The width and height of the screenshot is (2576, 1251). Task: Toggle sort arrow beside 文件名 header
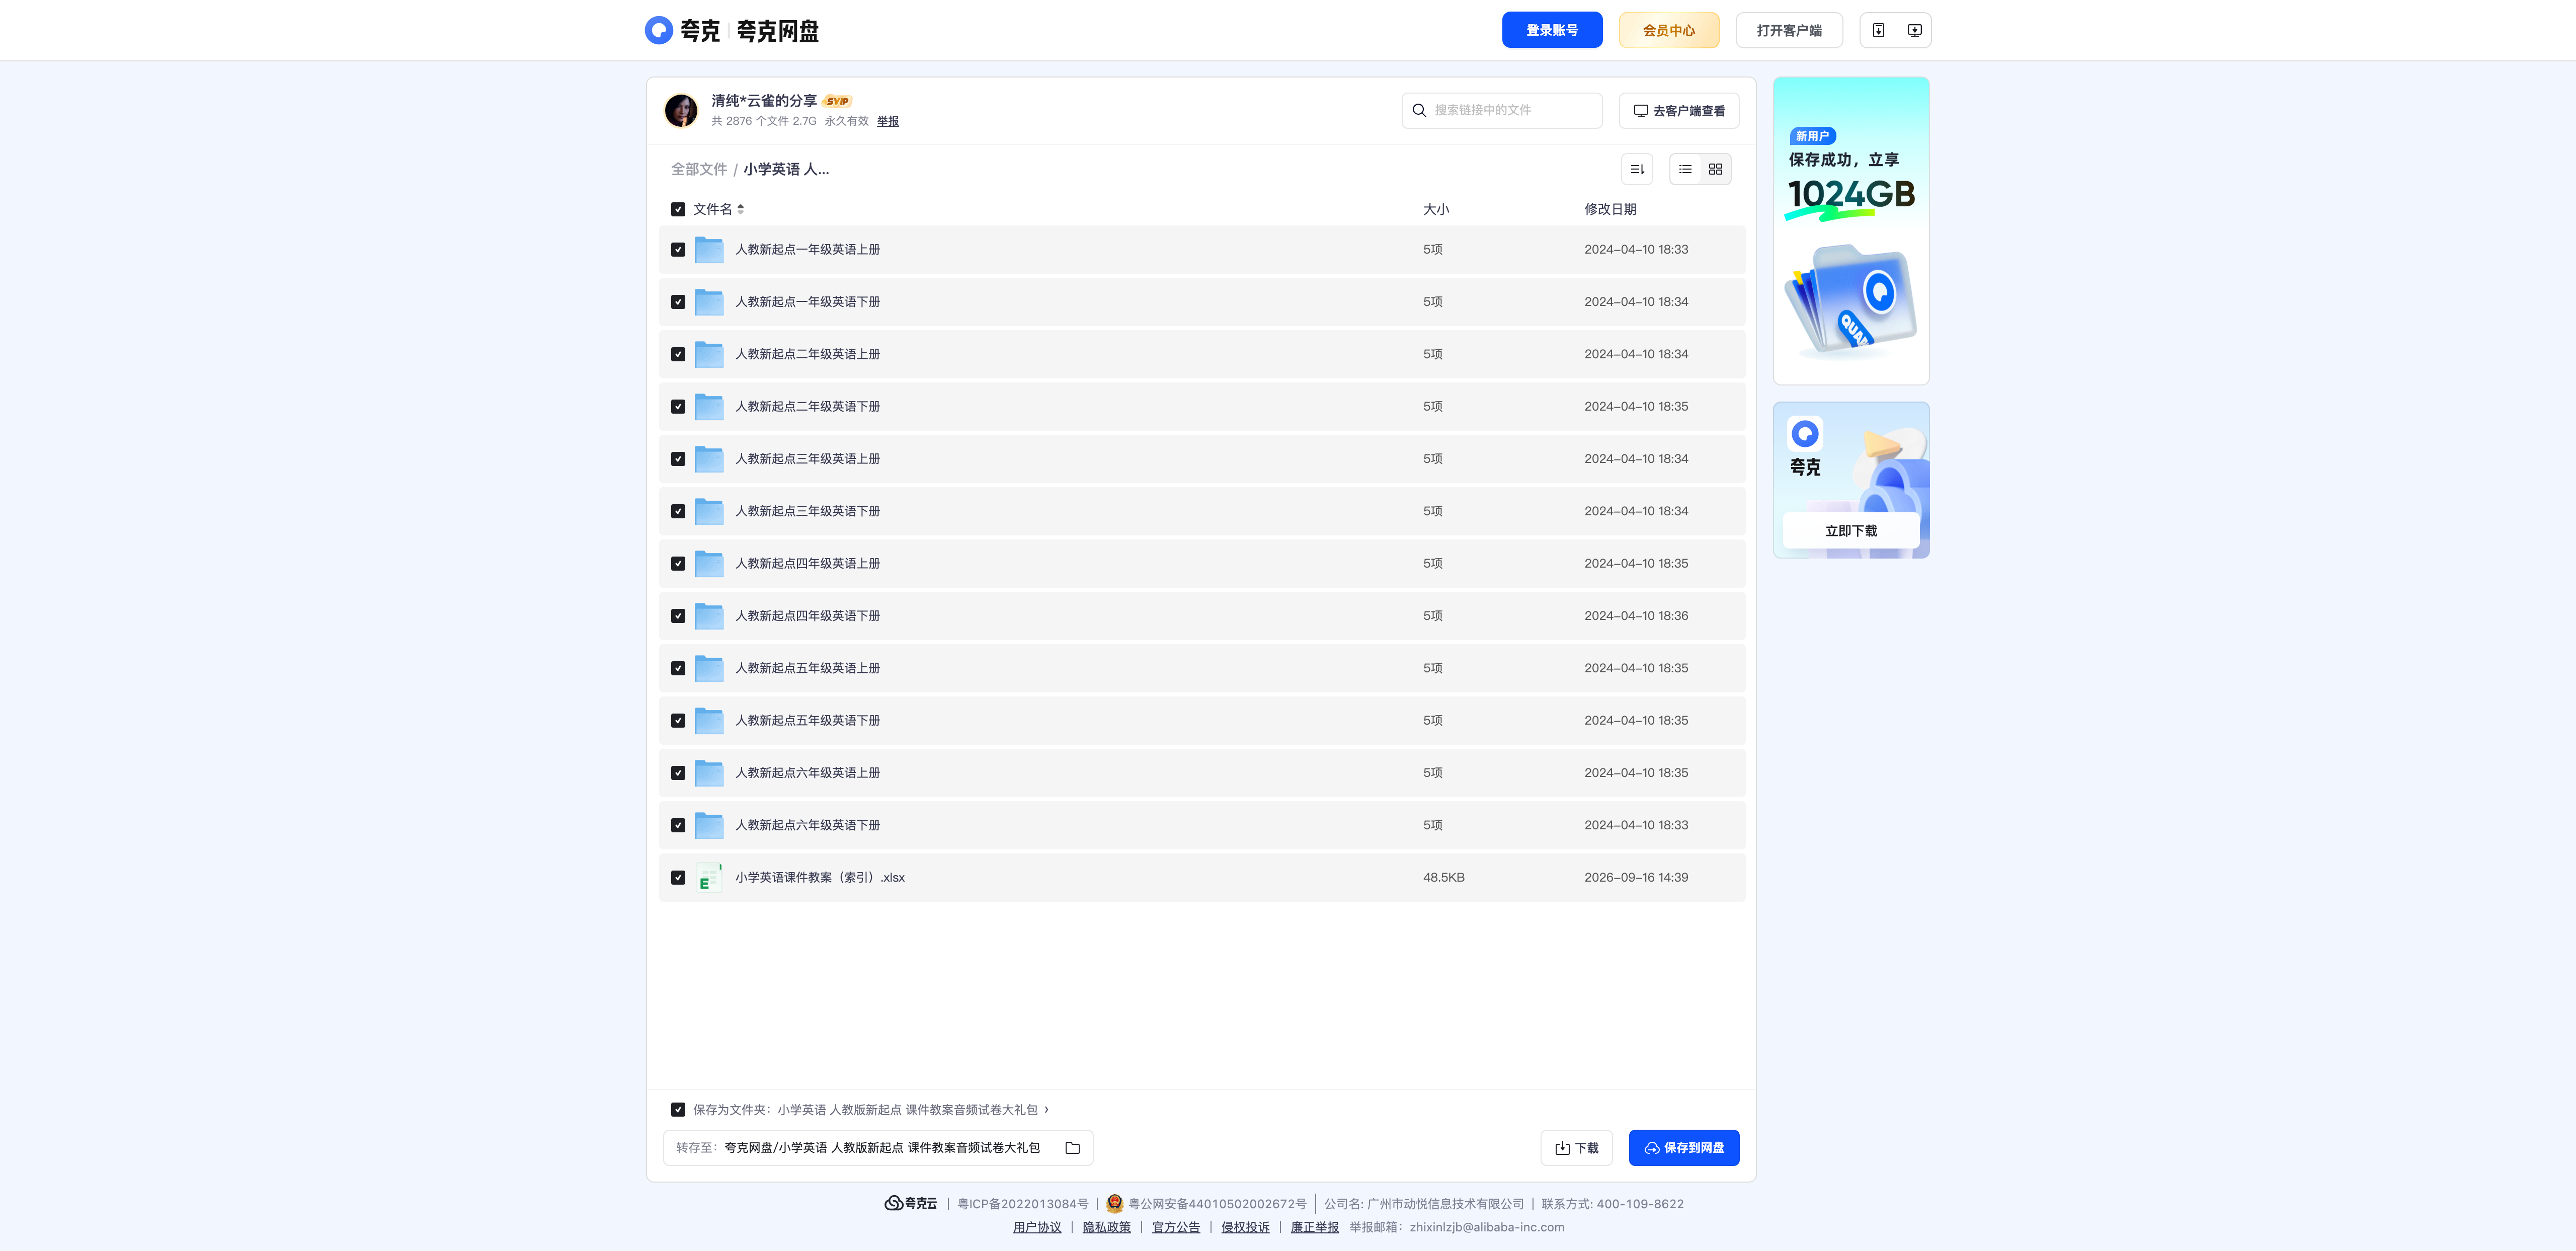point(740,209)
